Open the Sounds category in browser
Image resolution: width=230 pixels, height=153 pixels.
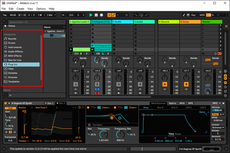point(12,39)
